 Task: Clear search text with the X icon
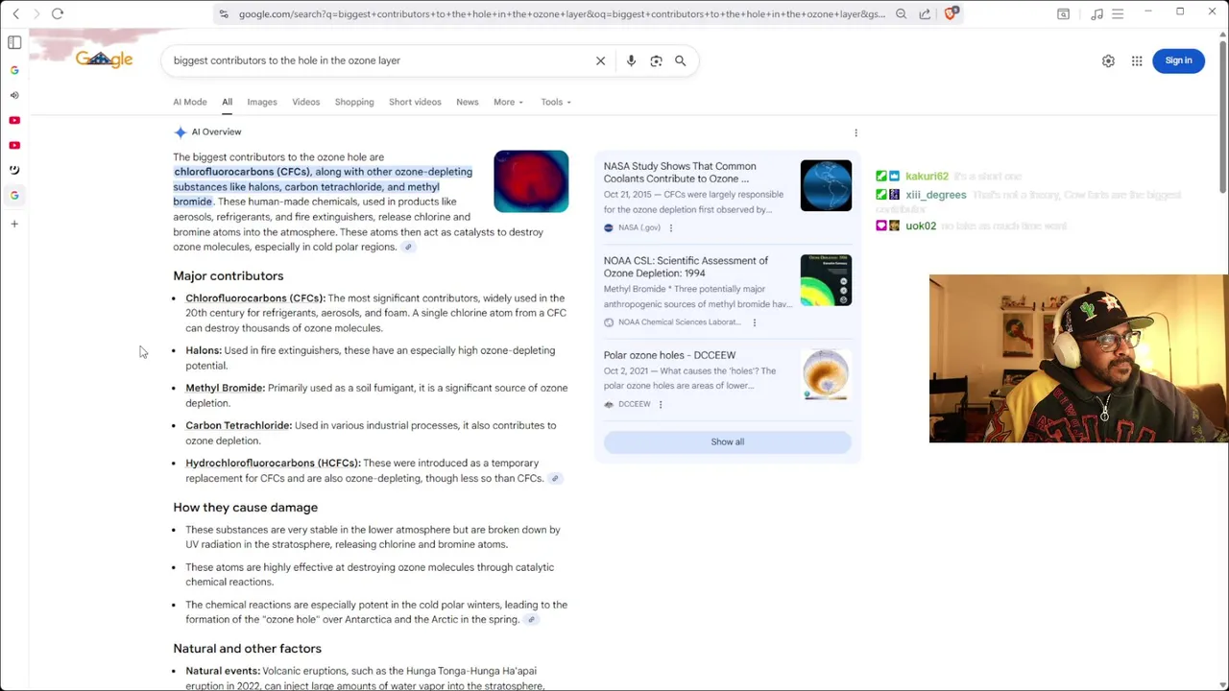[600, 60]
